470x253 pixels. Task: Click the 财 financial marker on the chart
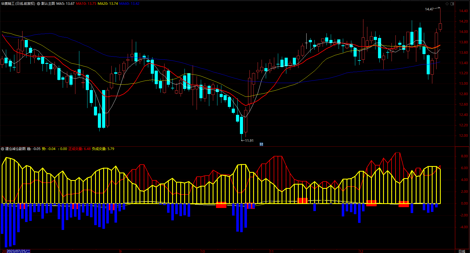pyautogui.click(x=261, y=144)
